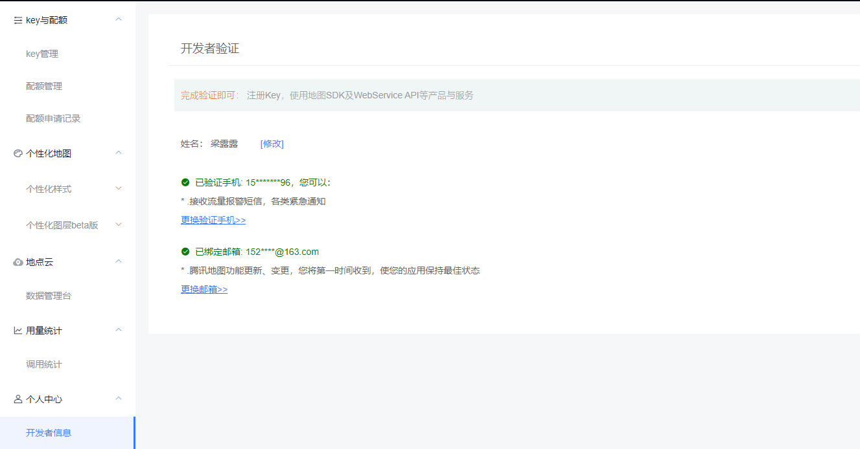Click the palette icon beside 个性化地图
This screenshot has height=449, width=860.
click(x=18, y=153)
